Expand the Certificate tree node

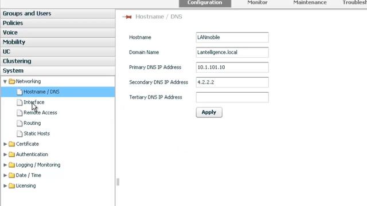[5, 144]
